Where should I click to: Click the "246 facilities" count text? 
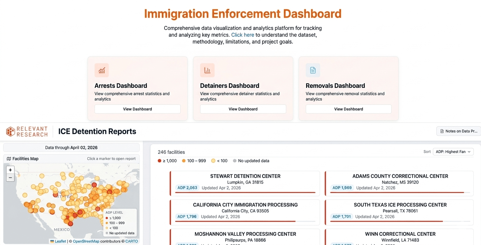tap(171, 152)
